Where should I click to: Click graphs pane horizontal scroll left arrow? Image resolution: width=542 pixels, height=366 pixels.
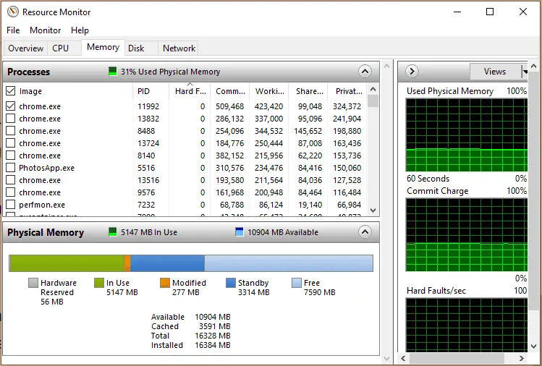point(403,358)
